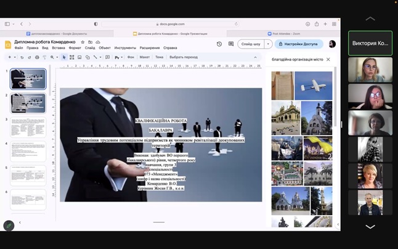Show previous Zoom participants with up chevron
The height and width of the screenshot is (249, 398).
tap(370, 18)
